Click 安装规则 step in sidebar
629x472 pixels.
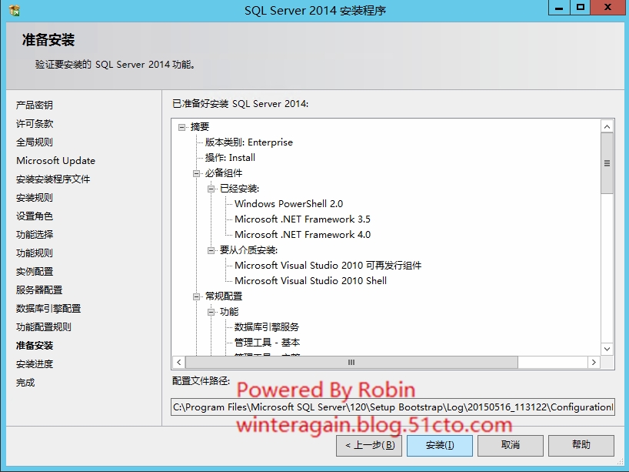click(35, 198)
